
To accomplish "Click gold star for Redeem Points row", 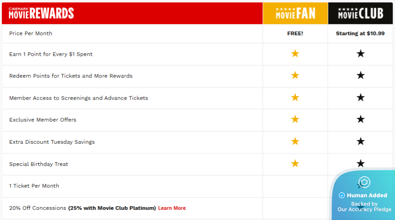I will click(x=295, y=75).
